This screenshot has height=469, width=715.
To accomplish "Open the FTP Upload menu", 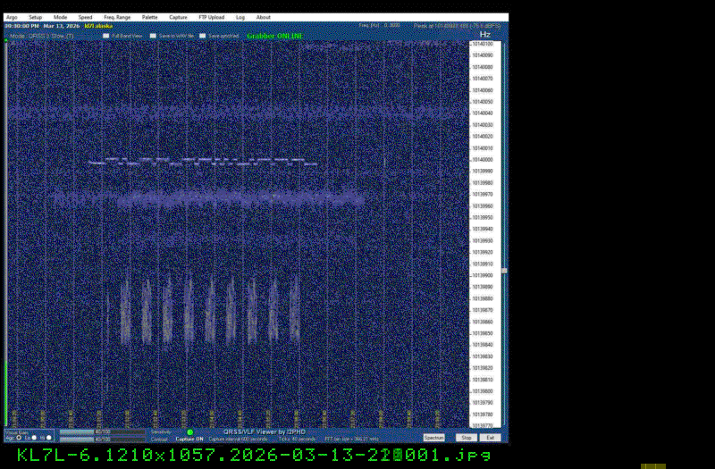I will pyautogui.click(x=211, y=17).
